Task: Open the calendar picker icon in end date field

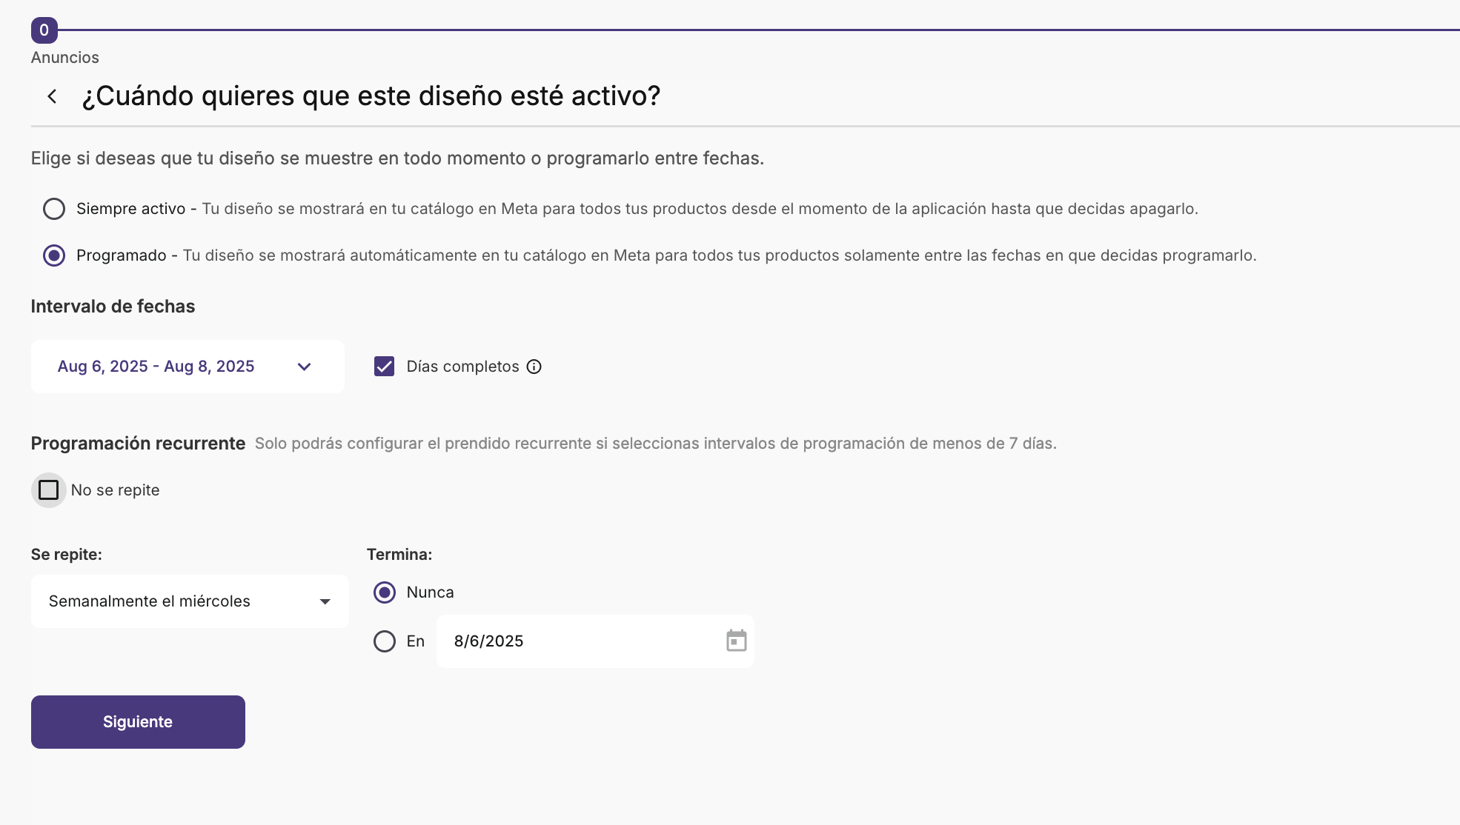Action: click(x=736, y=641)
